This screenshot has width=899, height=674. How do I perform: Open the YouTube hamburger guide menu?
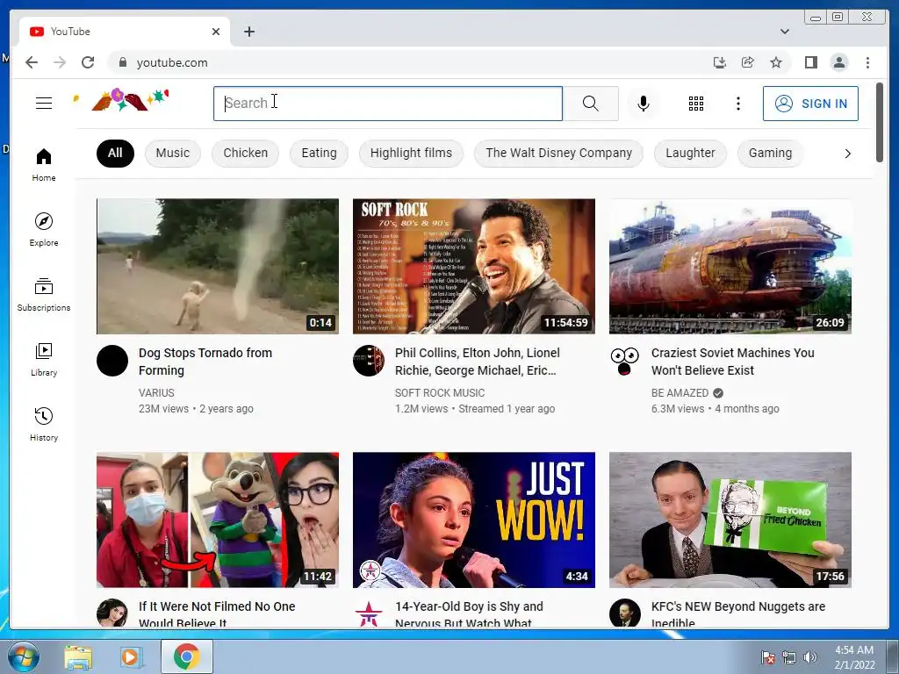click(44, 104)
